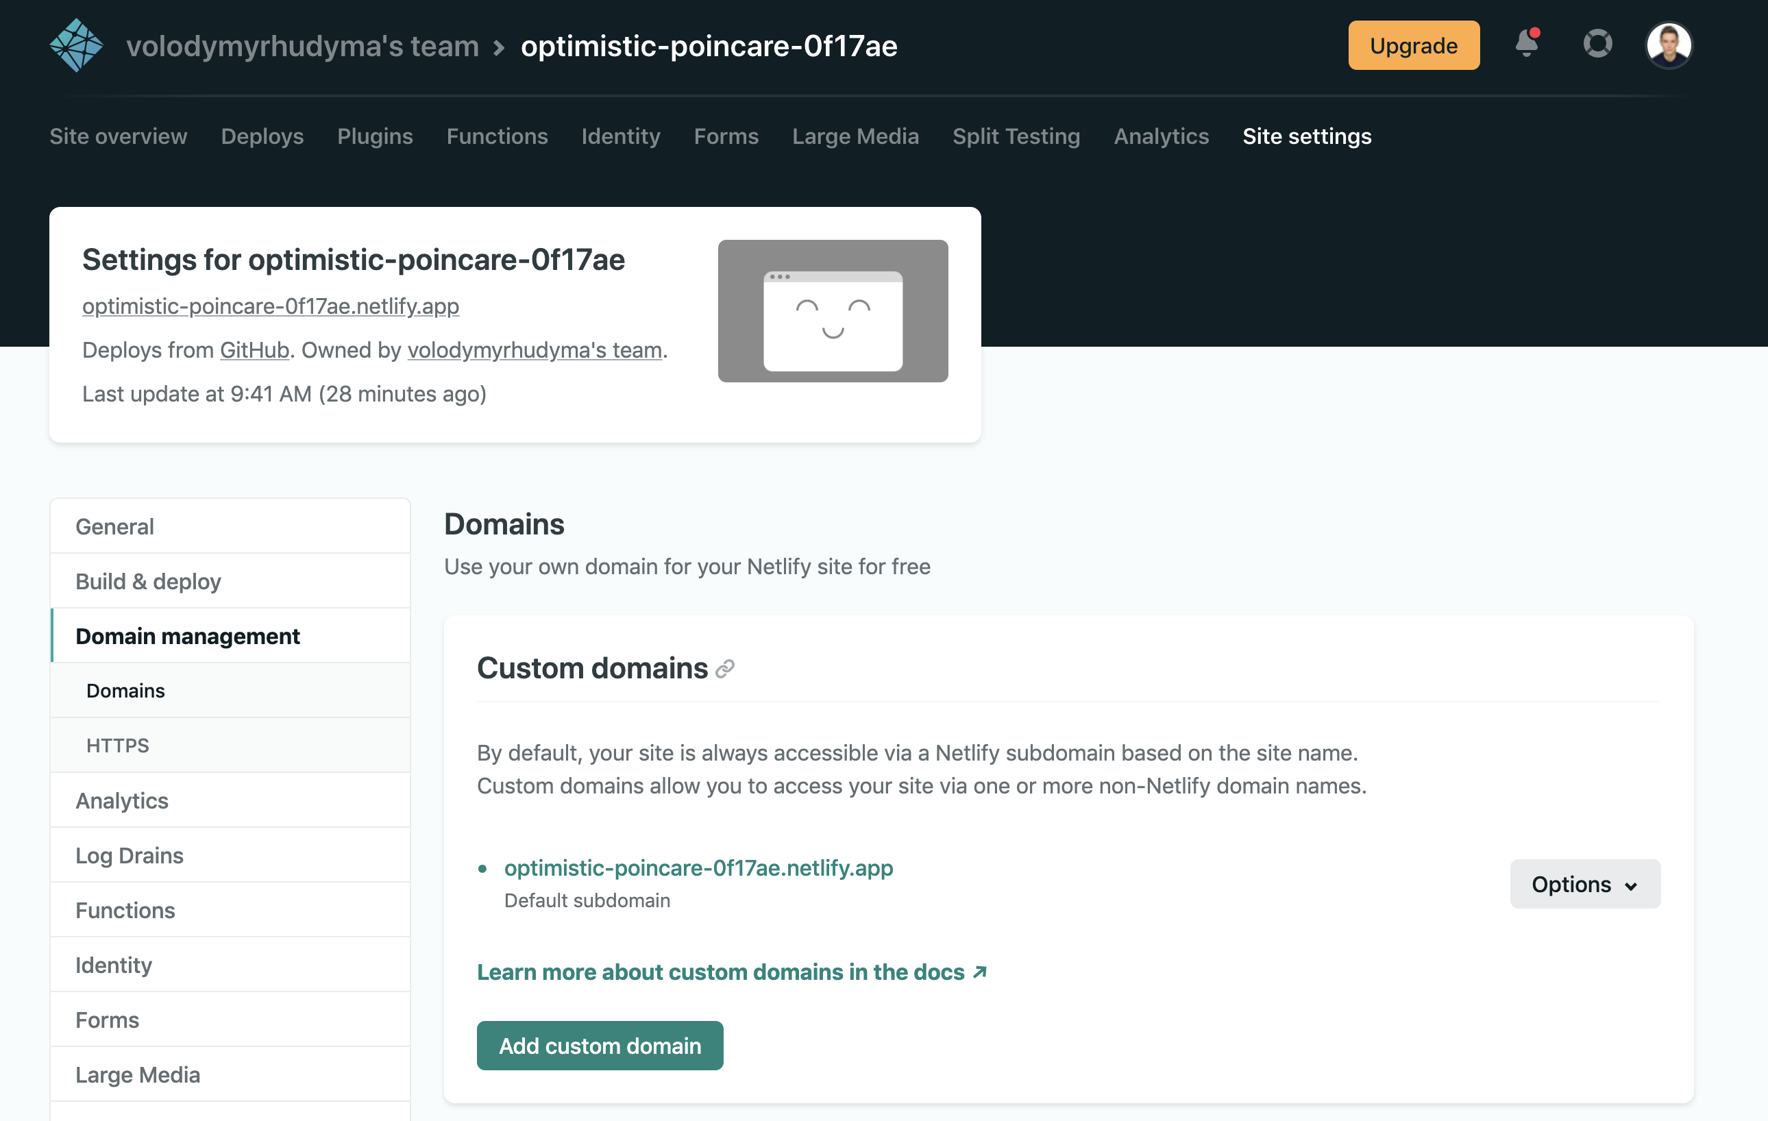Screen dimensions: 1768x1121
Task: Go to volodymyrhudyma's team breadcrumb
Action: coord(302,46)
